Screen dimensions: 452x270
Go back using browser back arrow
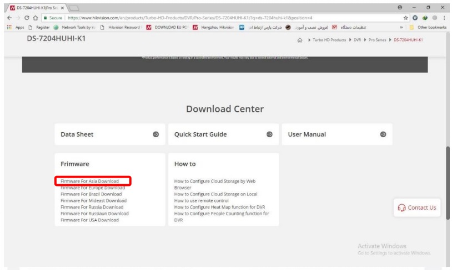coord(9,18)
